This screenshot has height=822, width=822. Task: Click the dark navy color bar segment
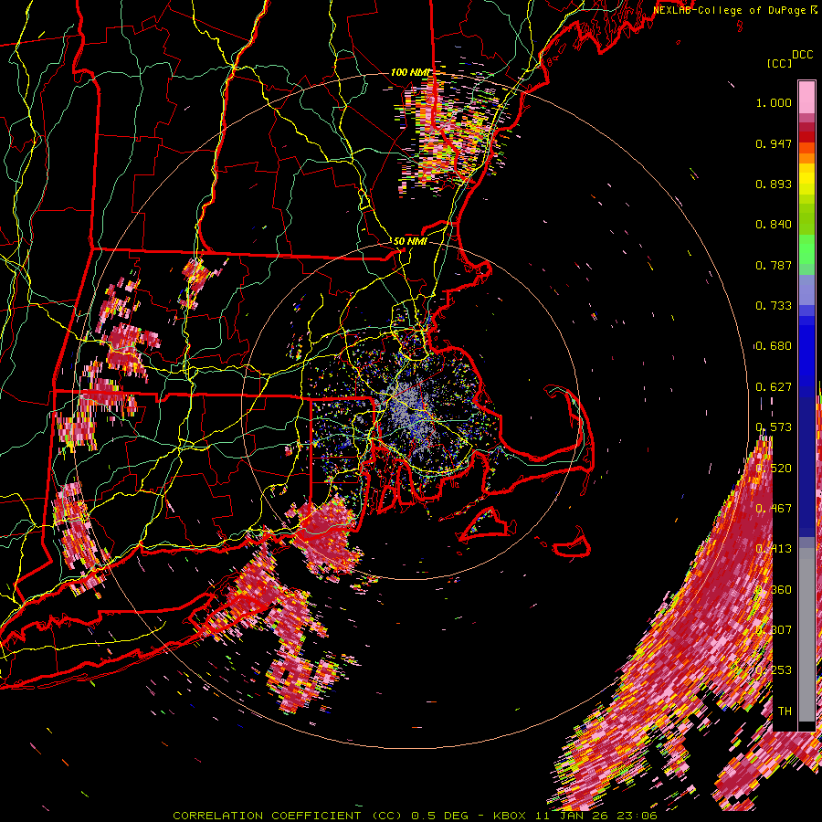click(x=806, y=467)
